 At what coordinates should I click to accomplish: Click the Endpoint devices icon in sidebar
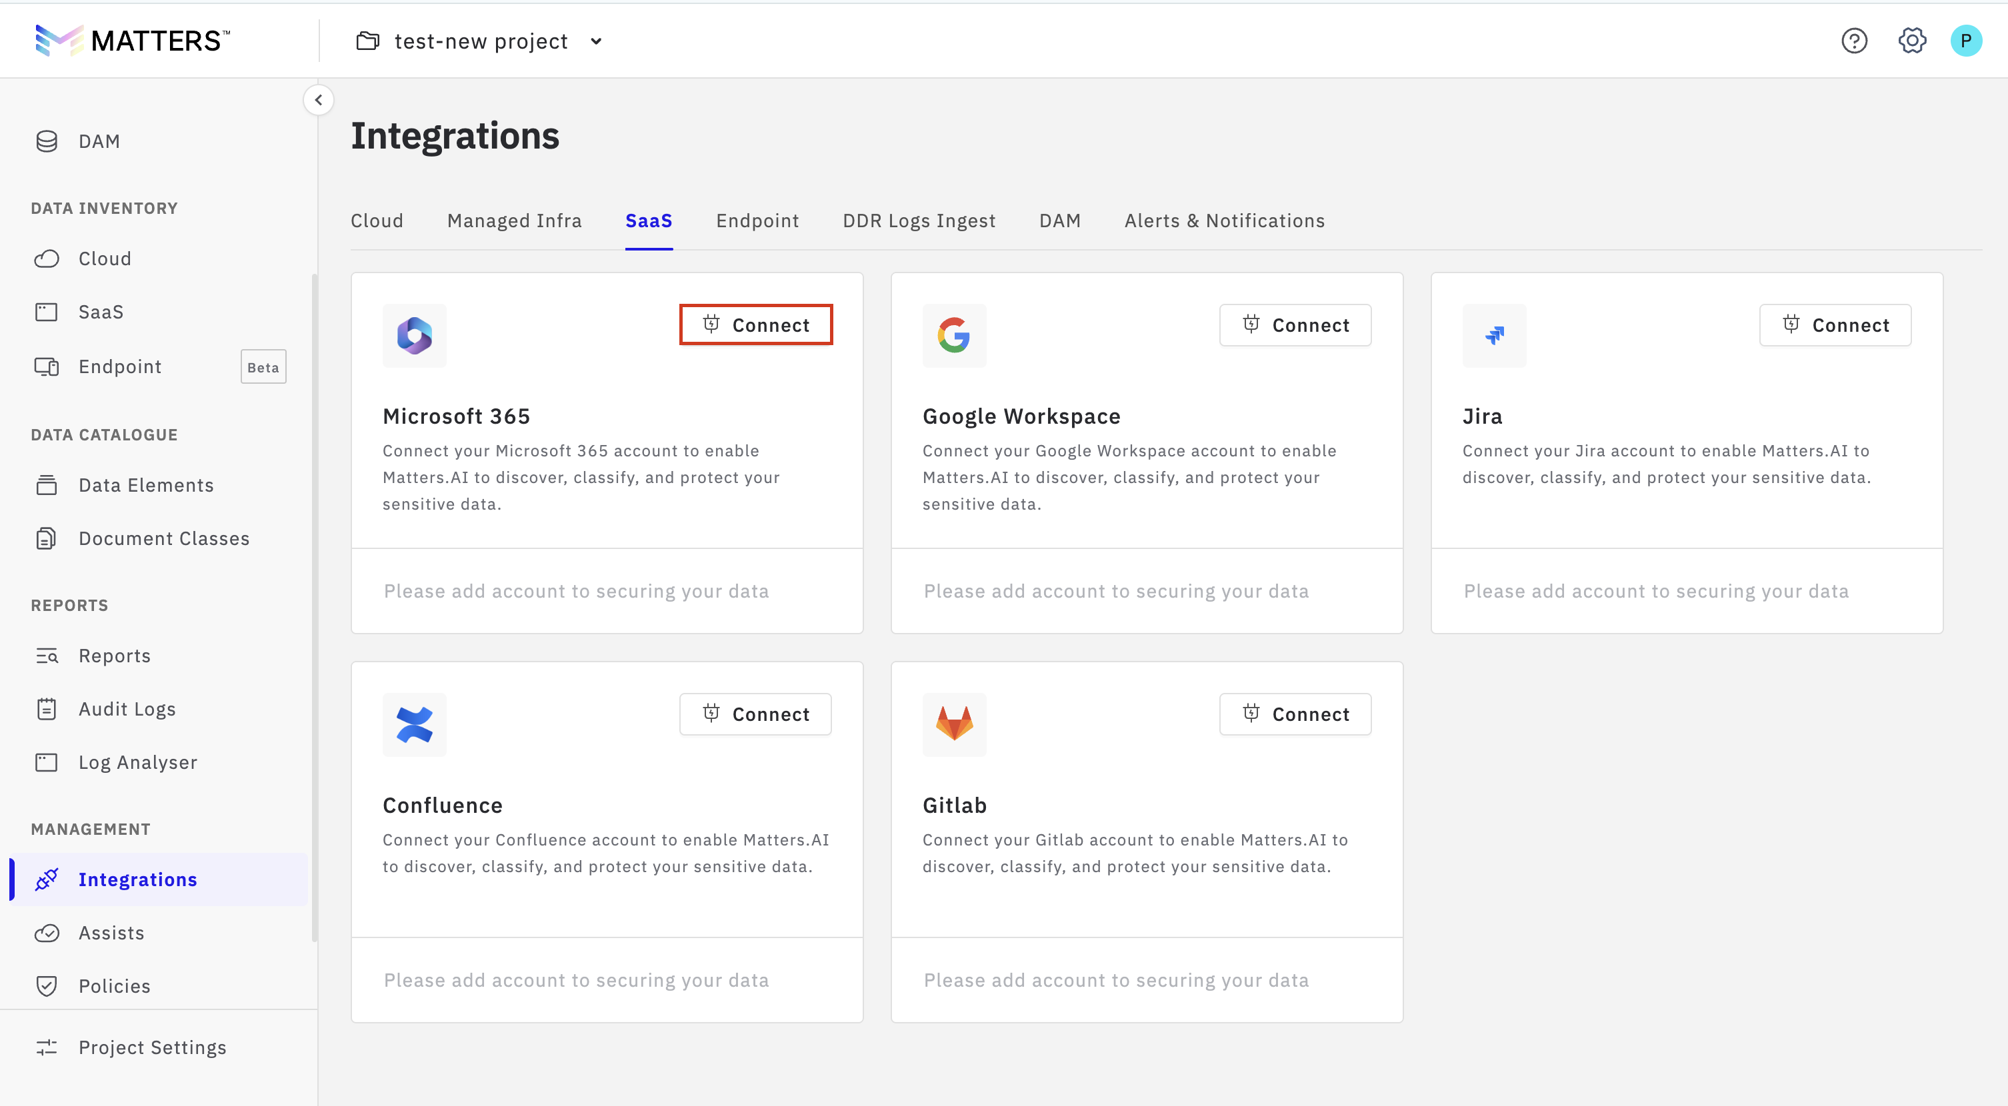47,367
